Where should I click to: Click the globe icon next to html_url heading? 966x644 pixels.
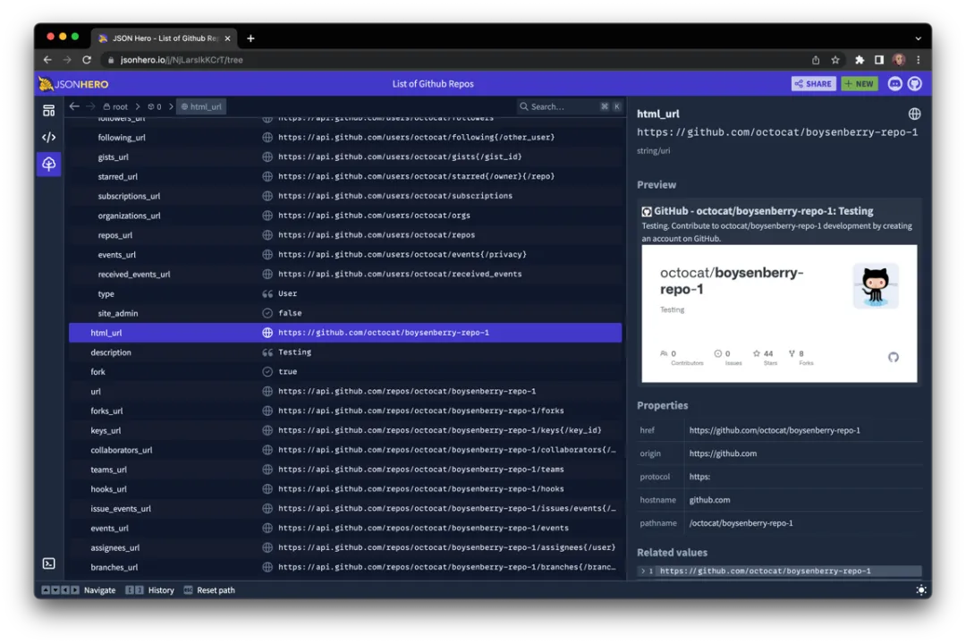pos(914,114)
